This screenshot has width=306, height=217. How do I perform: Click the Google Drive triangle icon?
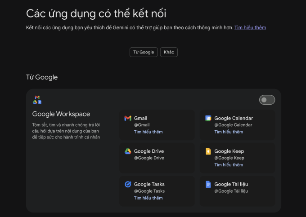pos(128,151)
